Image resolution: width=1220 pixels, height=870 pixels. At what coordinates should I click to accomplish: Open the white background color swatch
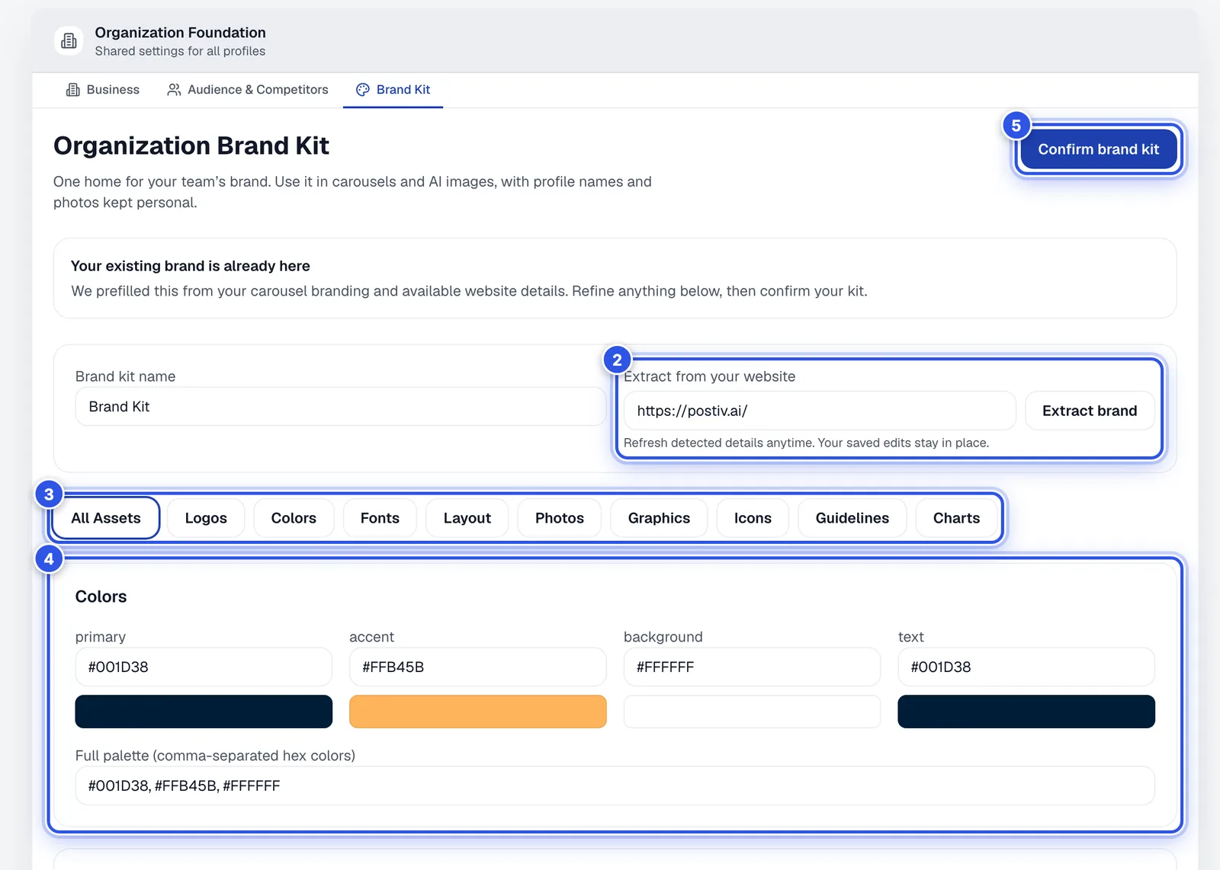[x=752, y=712]
